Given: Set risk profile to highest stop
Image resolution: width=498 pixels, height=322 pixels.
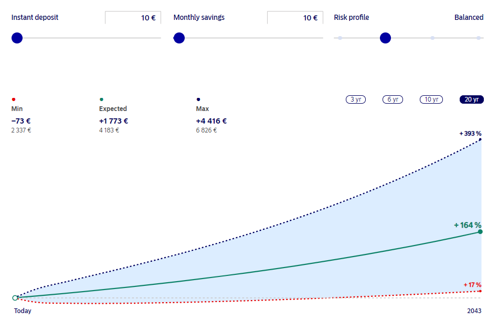Looking at the screenshot, I should pos(478,38).
